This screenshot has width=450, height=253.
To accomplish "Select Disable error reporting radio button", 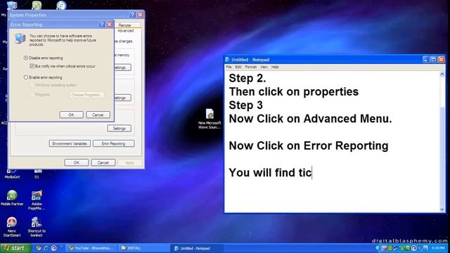I will (26, 58).
